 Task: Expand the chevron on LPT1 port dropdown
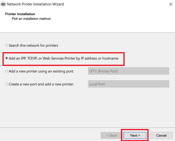pyautogui.click(x=166, y=71)
